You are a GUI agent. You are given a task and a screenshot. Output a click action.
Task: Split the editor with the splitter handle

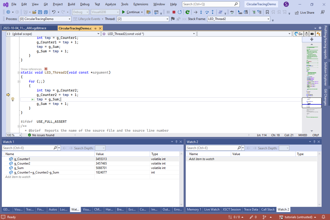coord(312,39)
